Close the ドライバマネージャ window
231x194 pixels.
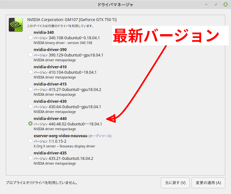(226, 4)
